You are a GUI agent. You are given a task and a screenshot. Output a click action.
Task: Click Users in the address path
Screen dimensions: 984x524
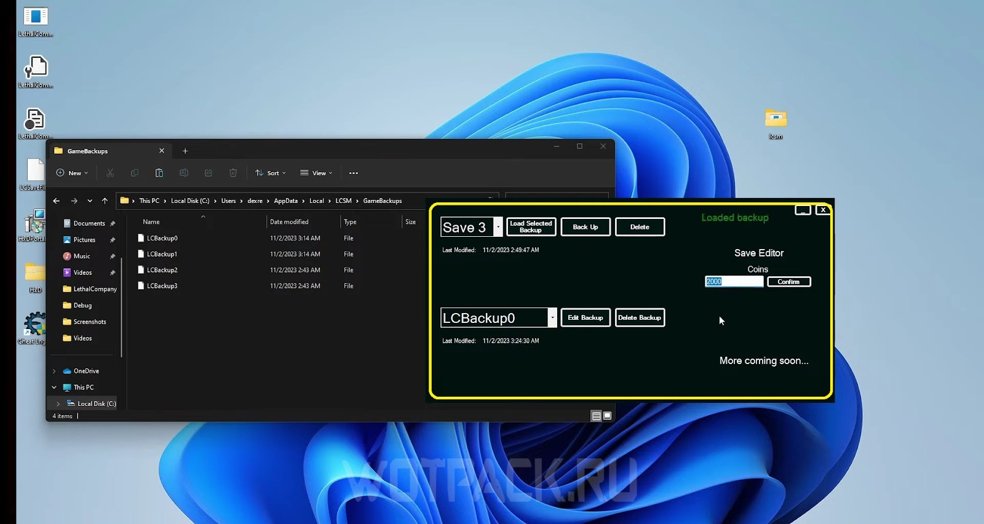(x=229, y=200)
